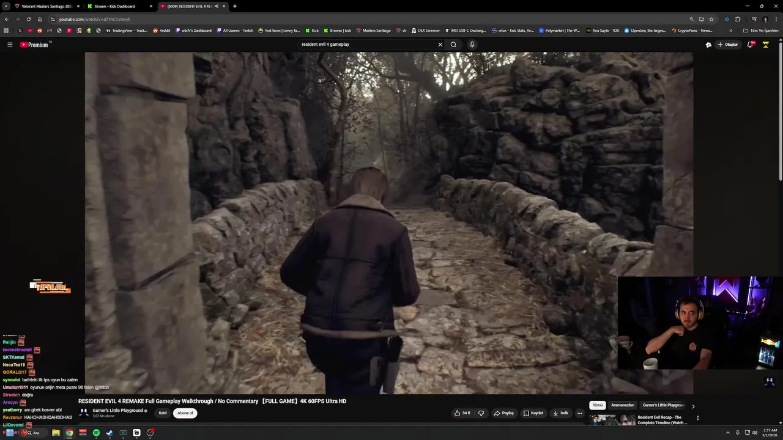Reload the page in Chrome
783x440 pixels.
28,19
